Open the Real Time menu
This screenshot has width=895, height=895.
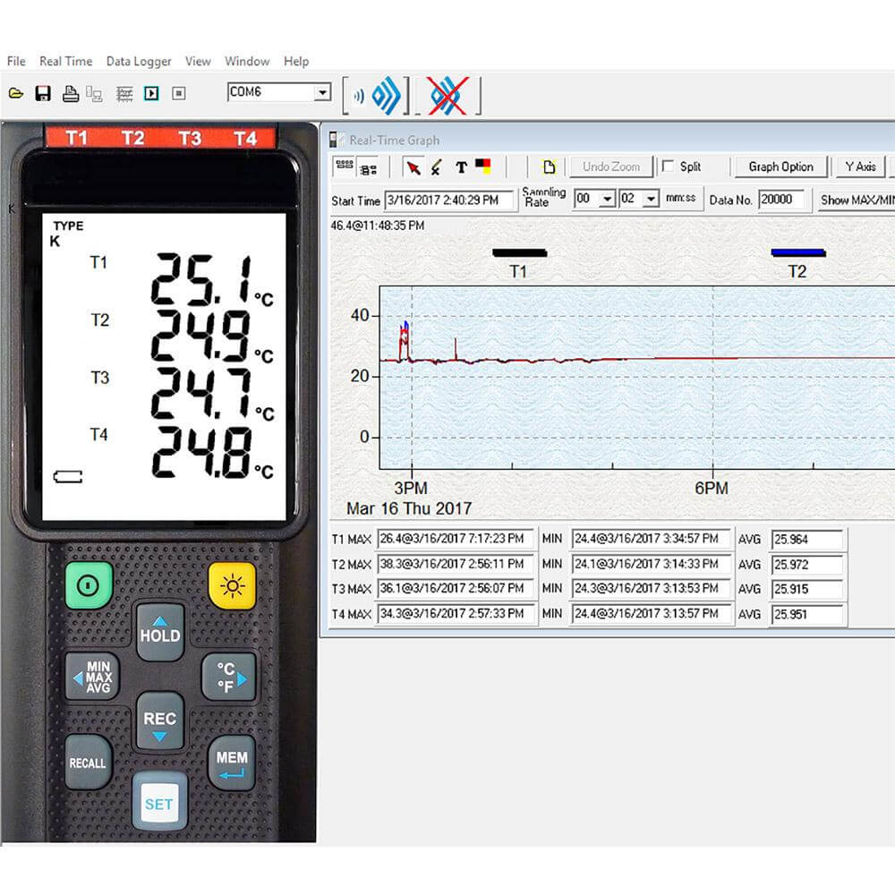point(65,61)
